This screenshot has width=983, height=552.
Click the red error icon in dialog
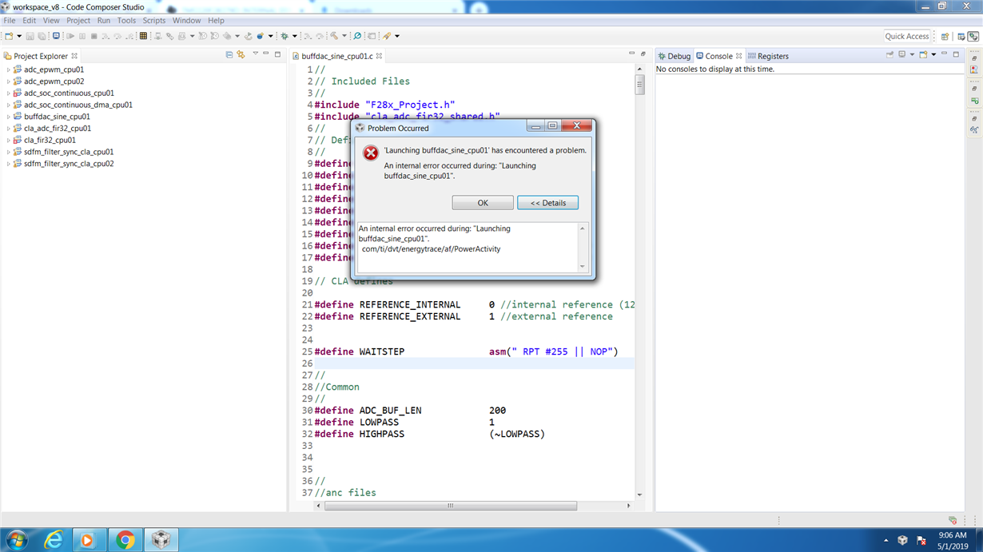[x=371, y=153]
